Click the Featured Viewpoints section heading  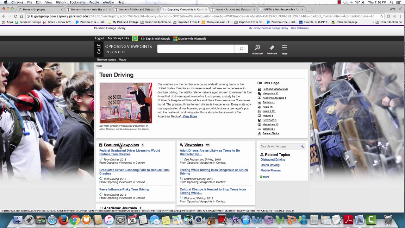121,145
